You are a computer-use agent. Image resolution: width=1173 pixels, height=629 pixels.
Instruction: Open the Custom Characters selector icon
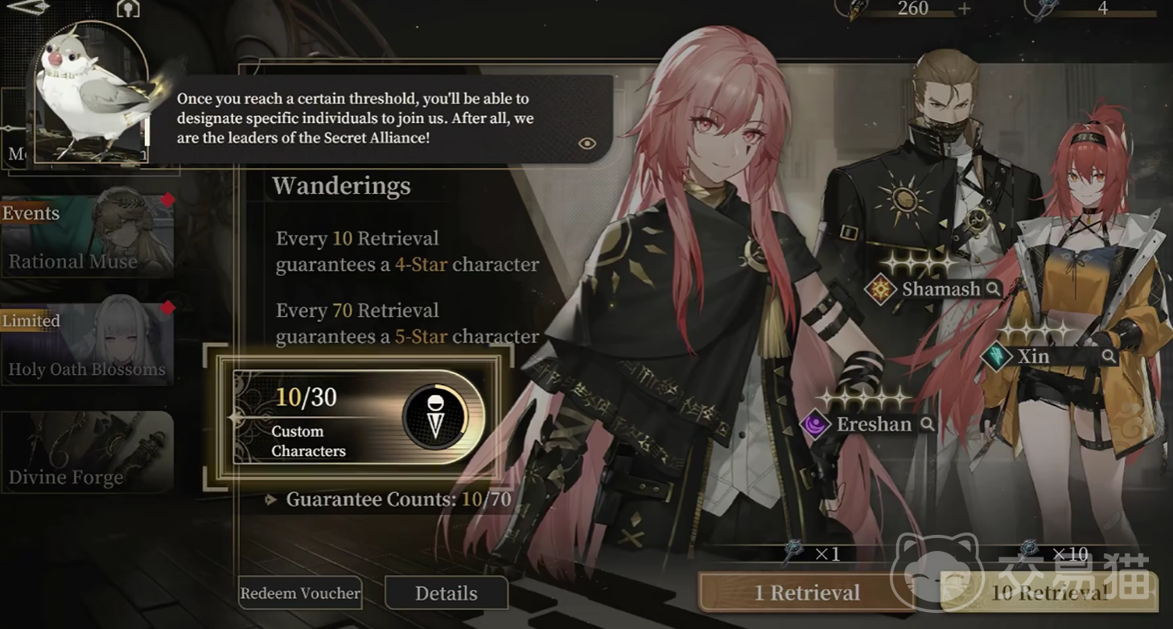pyautogui.click(x=435, y=417)
